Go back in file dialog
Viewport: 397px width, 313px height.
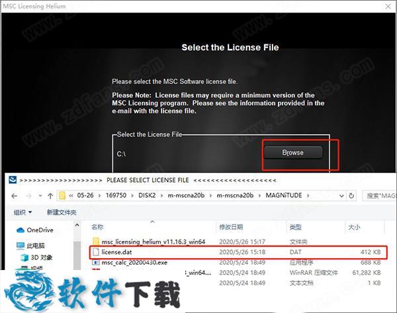[15, 196]
